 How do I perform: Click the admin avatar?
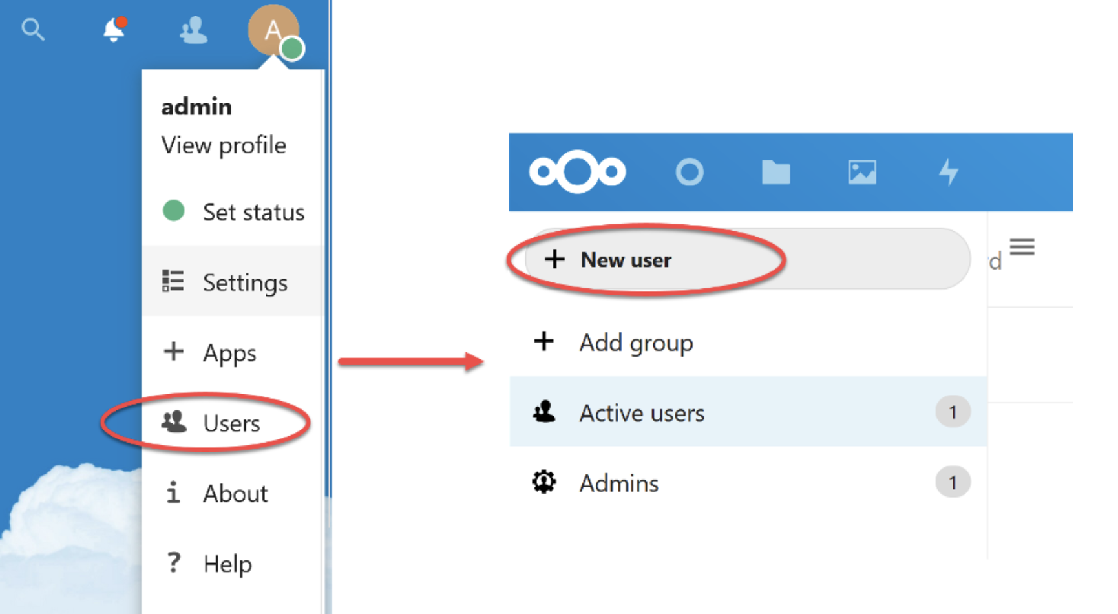click(275, 30)
